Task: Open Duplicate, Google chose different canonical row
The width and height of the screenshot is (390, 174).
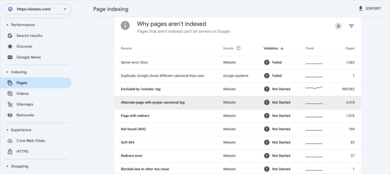Action: (238, 76)
